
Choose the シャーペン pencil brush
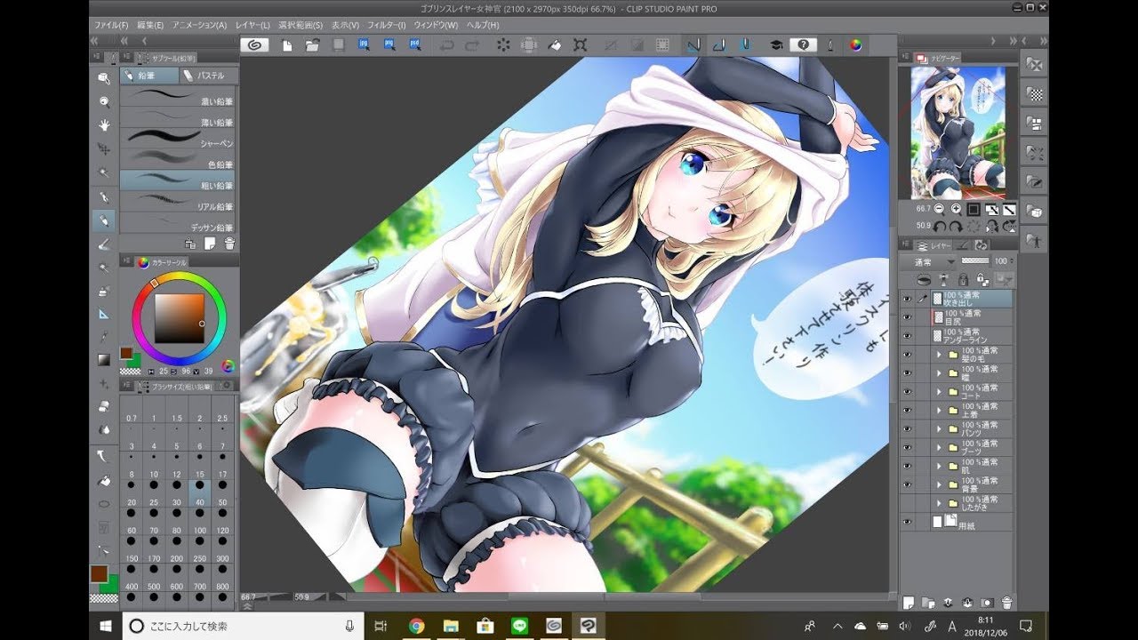point(178,140)
